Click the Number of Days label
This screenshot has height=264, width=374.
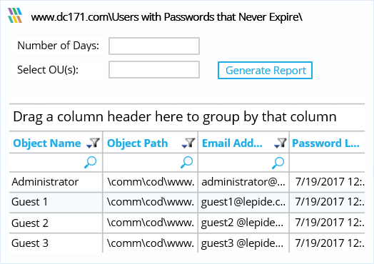(58, 46)
